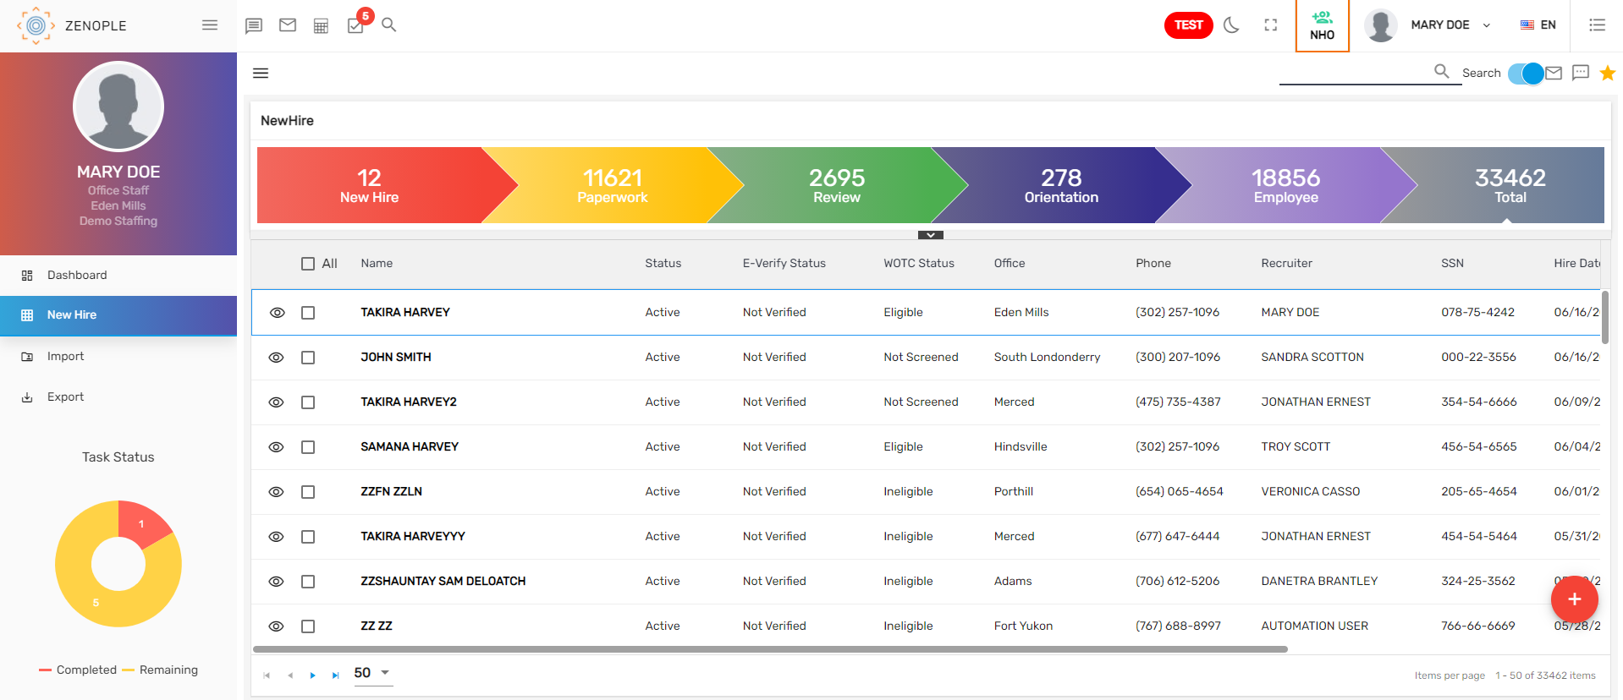Click the Zenople logo
This screenshot has height=700, width=1623.
pyautogui.click(x=36, y=25)
